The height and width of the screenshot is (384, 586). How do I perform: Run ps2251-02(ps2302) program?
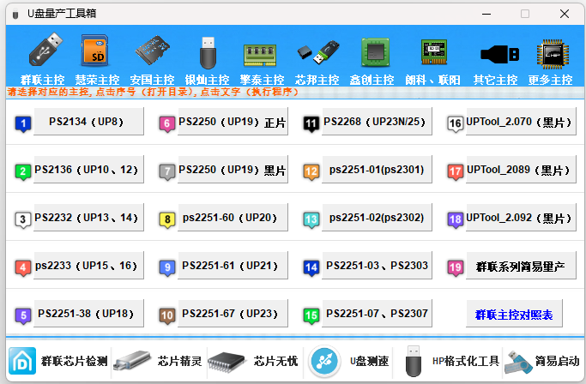pyautogui.click(x=378, y=218)
